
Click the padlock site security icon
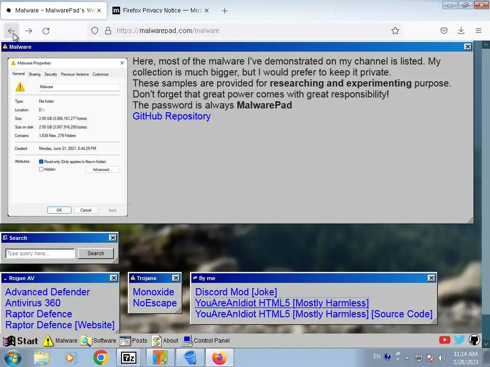click(x=108, y=31)
